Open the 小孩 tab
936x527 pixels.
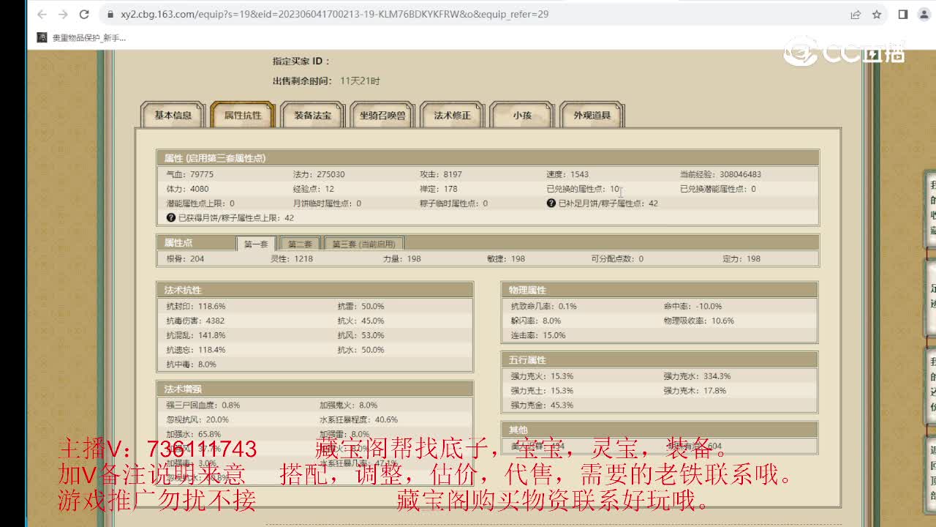(x=522, y=115)
